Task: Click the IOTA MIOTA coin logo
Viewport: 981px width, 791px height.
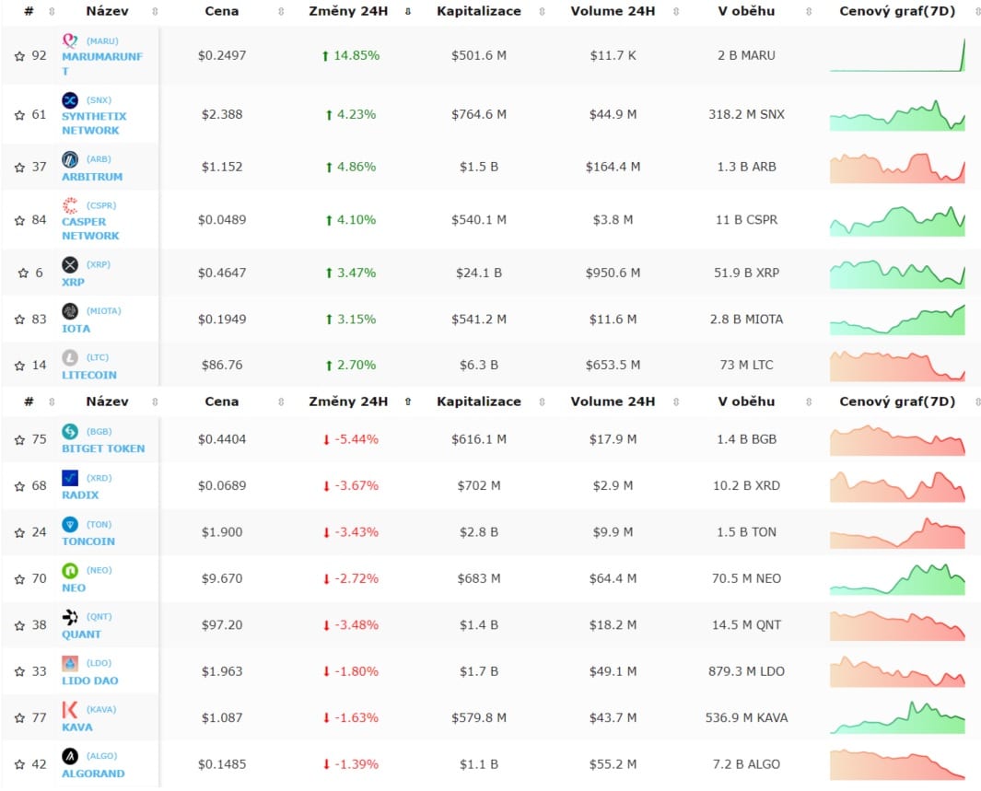Action: (x=70, y=310)
